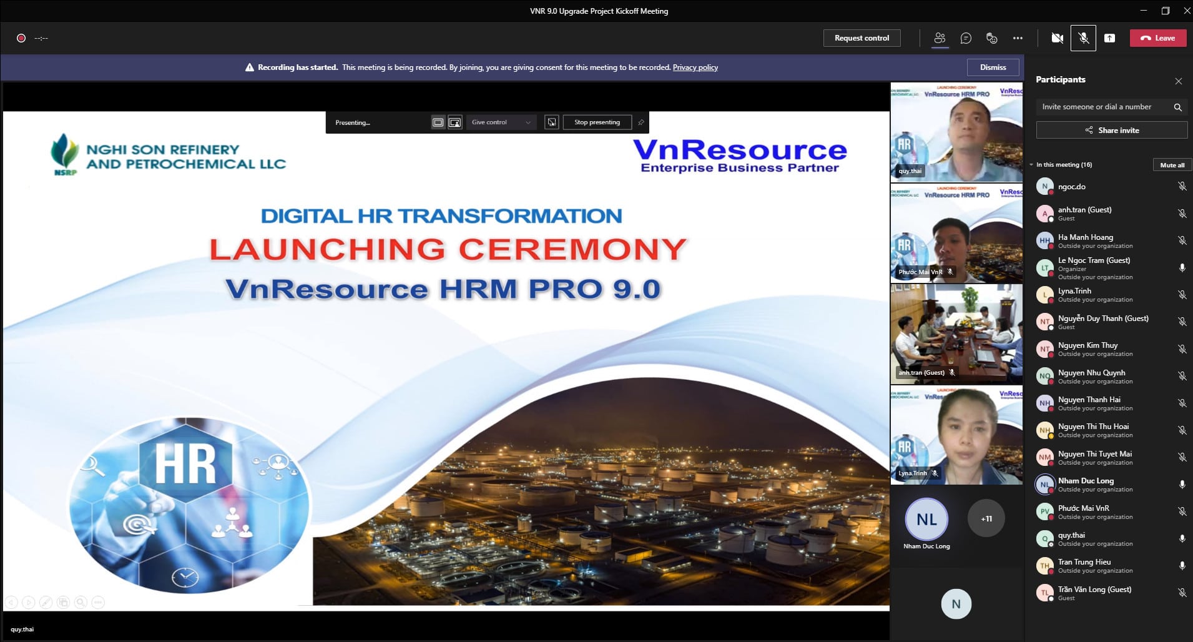This screenshot has height=642, width=1193.
Task: Toggle the camera on or off
Action: click(1057, 38)
